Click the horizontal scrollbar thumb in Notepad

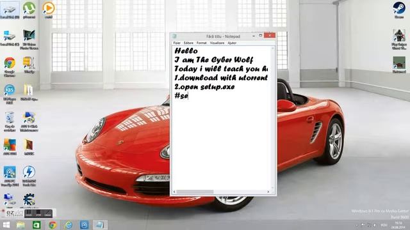point(195,192)
